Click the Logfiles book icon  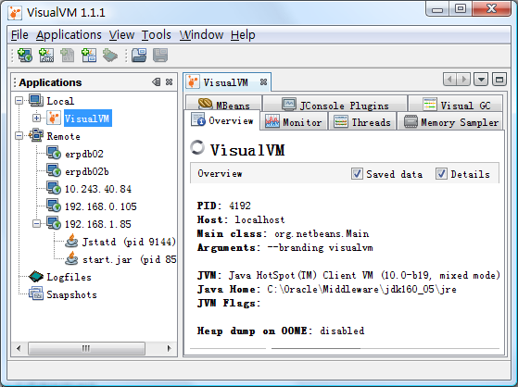36,277
